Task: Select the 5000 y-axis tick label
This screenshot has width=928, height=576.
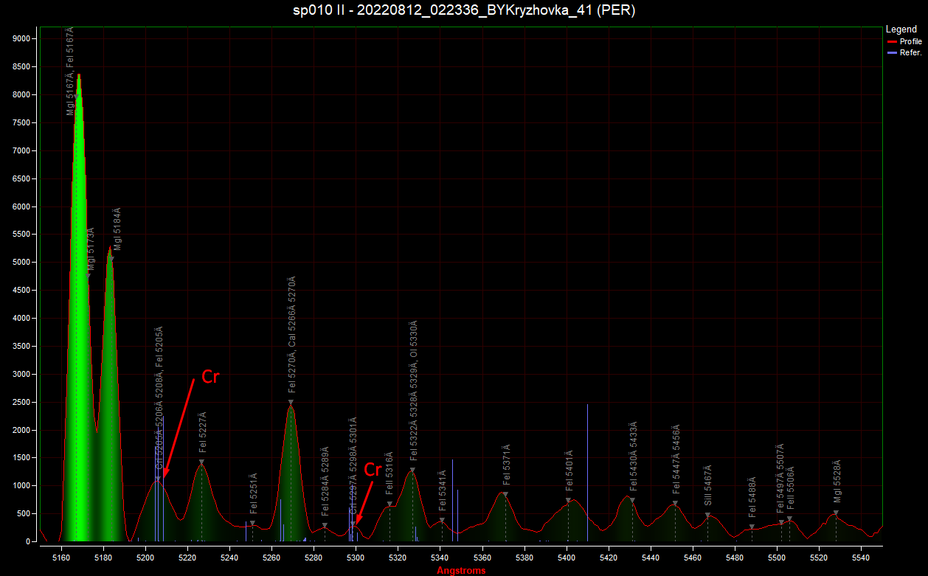Action: pos(22,263)
